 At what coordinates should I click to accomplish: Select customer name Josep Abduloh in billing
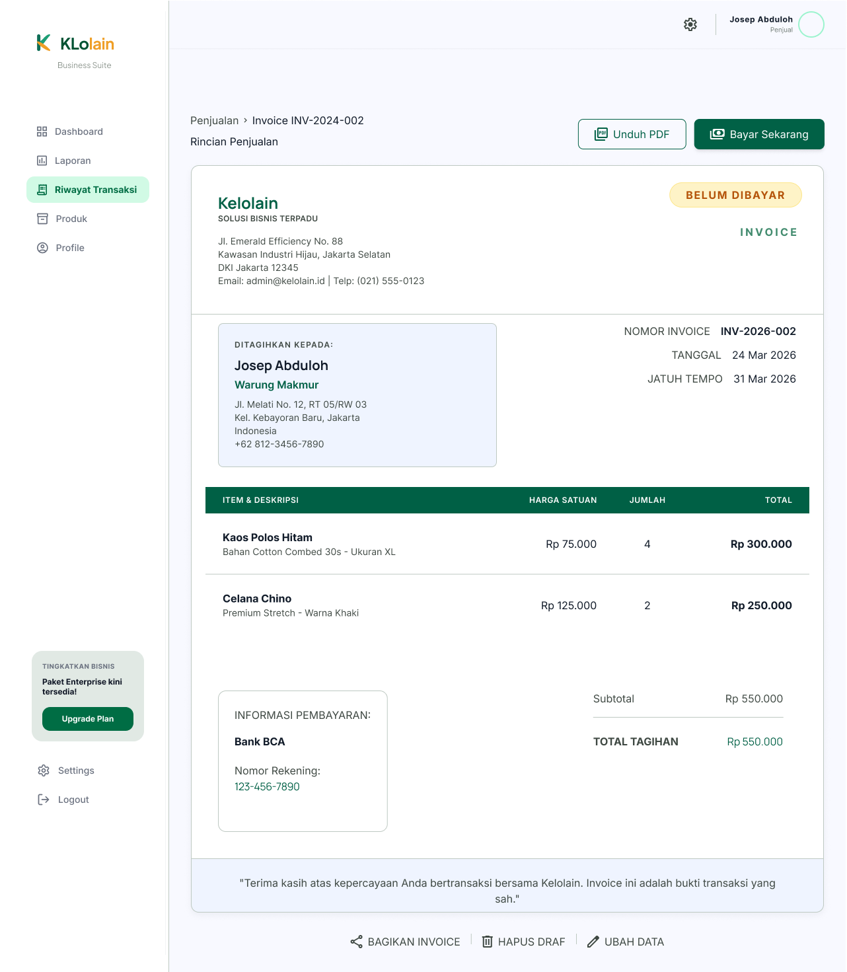[x=281, y=365]
